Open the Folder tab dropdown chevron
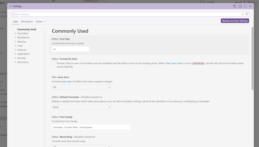 [x=45, y=22]
